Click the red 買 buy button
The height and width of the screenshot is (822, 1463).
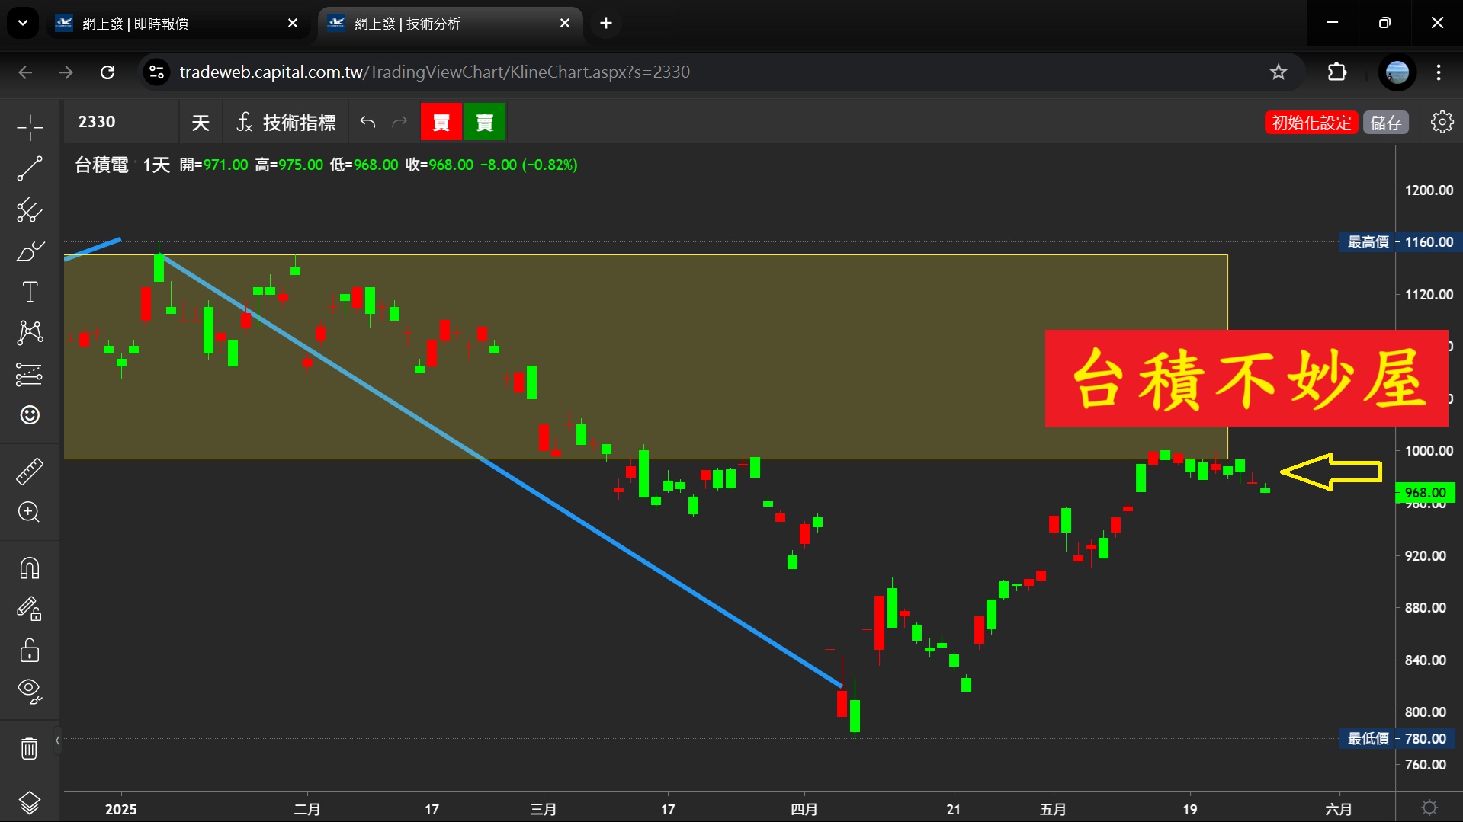click(441, 123)
